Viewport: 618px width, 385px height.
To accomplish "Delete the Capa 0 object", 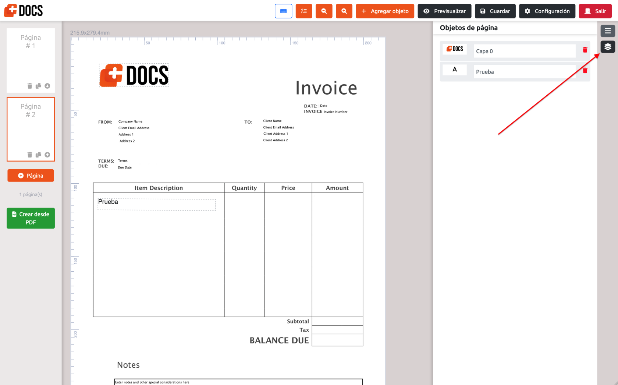I will 585,50.
